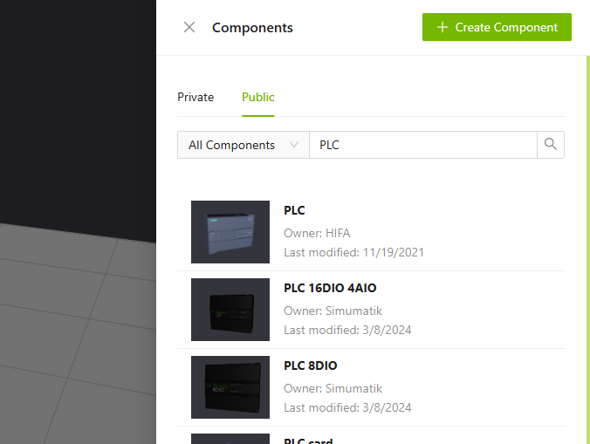This screenshot has width=590, height=444.
Task: Focus the search field containing PLC
Action: [x=423, y=145]
